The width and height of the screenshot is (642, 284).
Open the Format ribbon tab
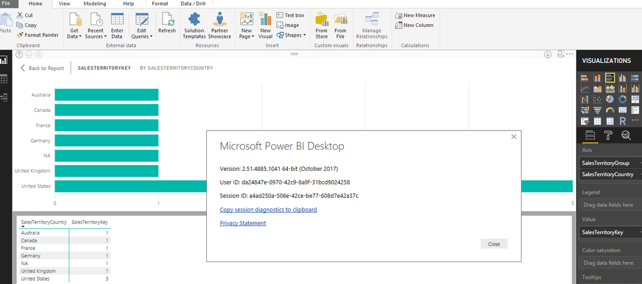[x=159, y=3]
